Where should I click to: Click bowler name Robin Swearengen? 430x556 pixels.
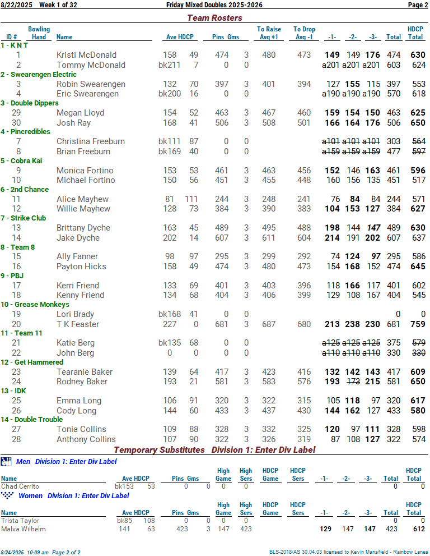pos(91,84)
